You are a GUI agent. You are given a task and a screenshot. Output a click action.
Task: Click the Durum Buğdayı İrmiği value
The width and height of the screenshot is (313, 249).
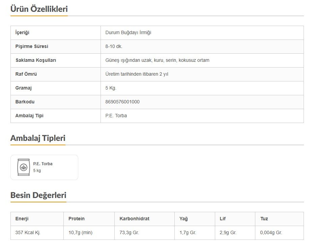(x=128, y=33)
